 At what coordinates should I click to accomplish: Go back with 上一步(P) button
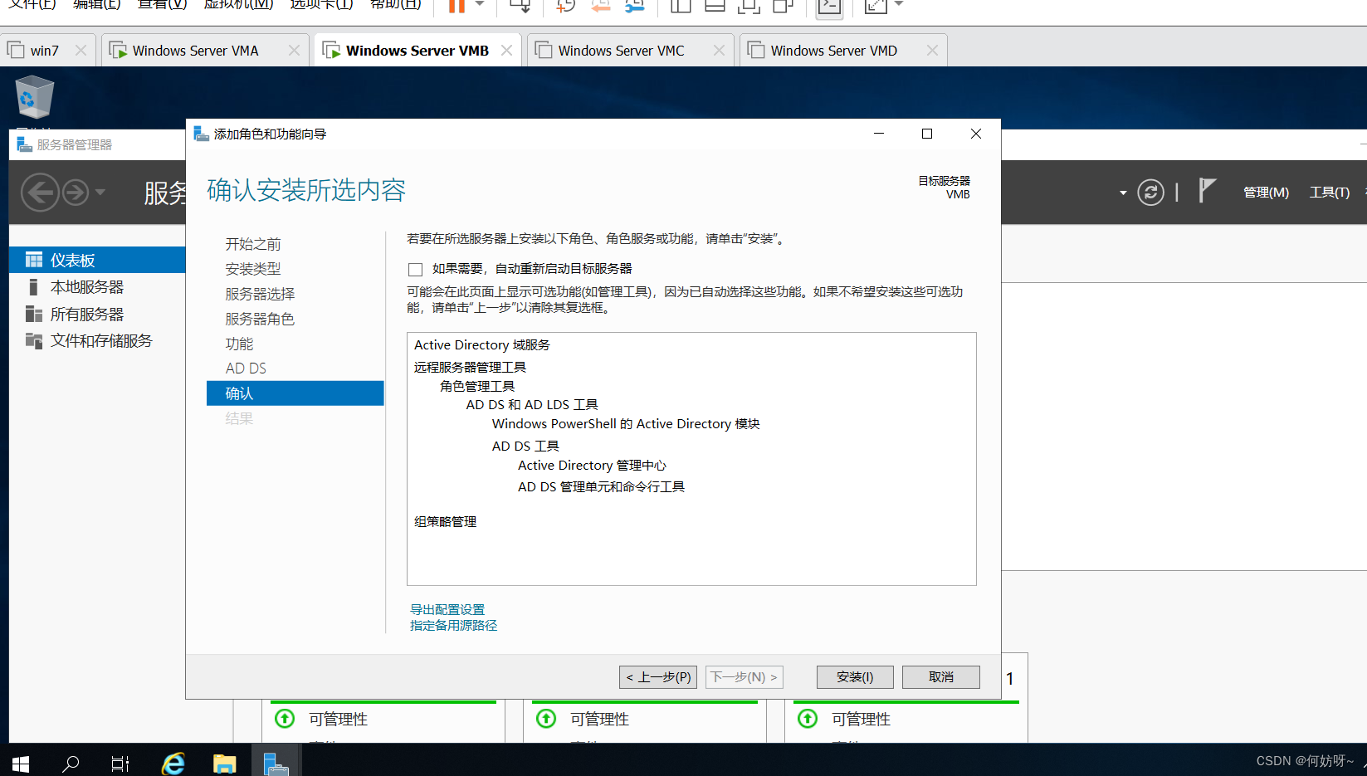(658, 677)
